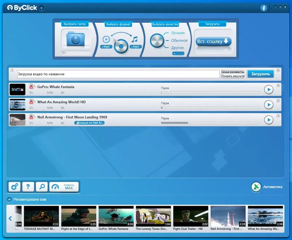The width and height of the screenshot is (292, 240).
Task: Click Neil Armstrong download progress bar
Action: [210, 123]
